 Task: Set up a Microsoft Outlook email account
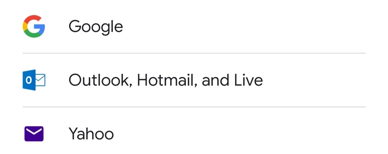click(x=194, y=80)
